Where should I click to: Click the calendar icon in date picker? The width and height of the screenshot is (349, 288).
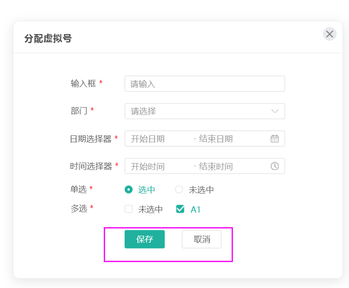pyautogui.click(x=275, y=139)
